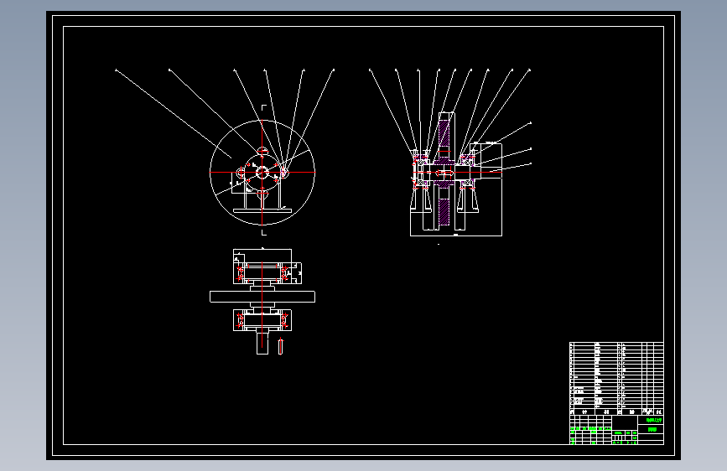Click the parts list table above title block
This screenshot has width=727, height=471.
pos(616,378)
